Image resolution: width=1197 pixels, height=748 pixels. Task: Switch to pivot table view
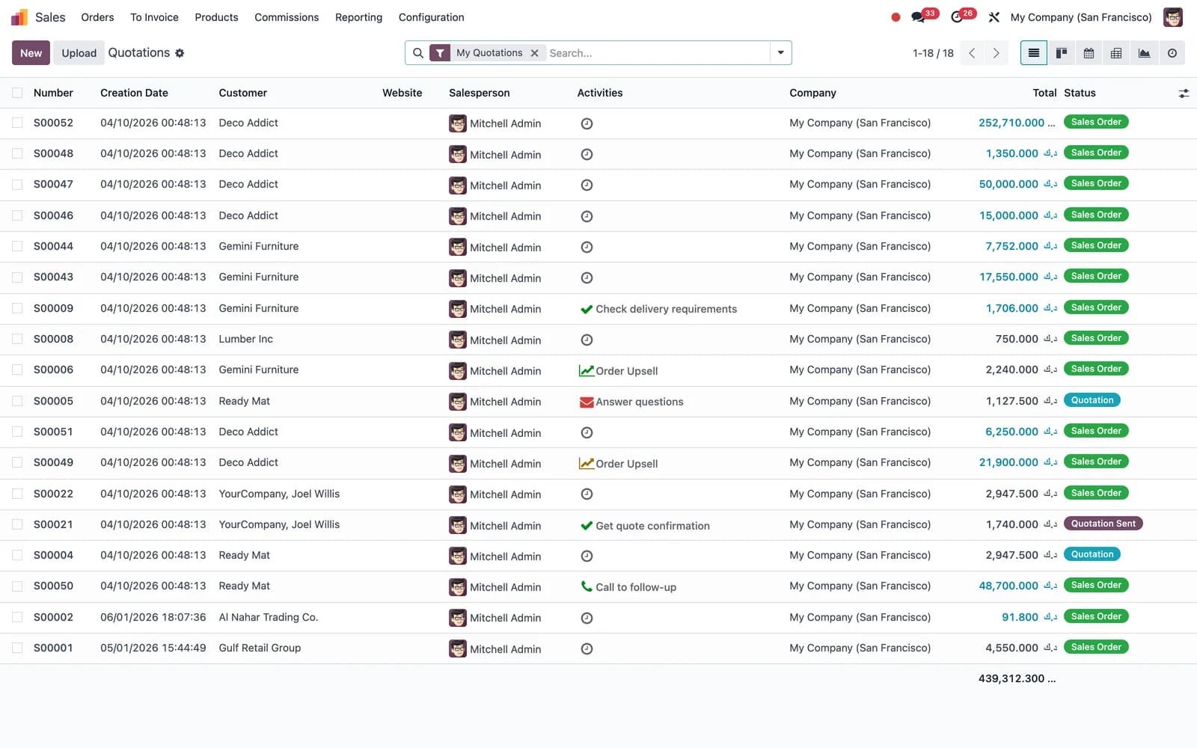pyautogui.click(x=1116, y=53)
